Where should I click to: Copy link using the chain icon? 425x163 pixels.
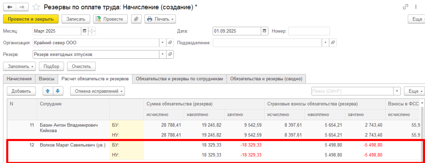406,7
